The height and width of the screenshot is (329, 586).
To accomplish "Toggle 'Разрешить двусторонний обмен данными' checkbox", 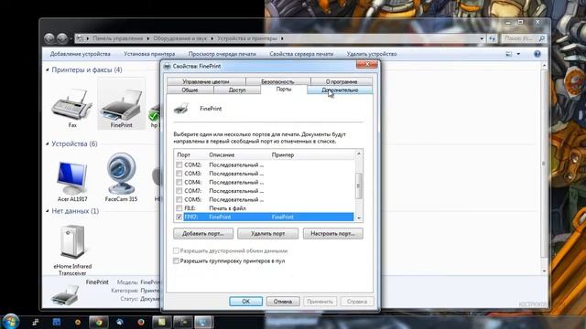I will (176, 250).
